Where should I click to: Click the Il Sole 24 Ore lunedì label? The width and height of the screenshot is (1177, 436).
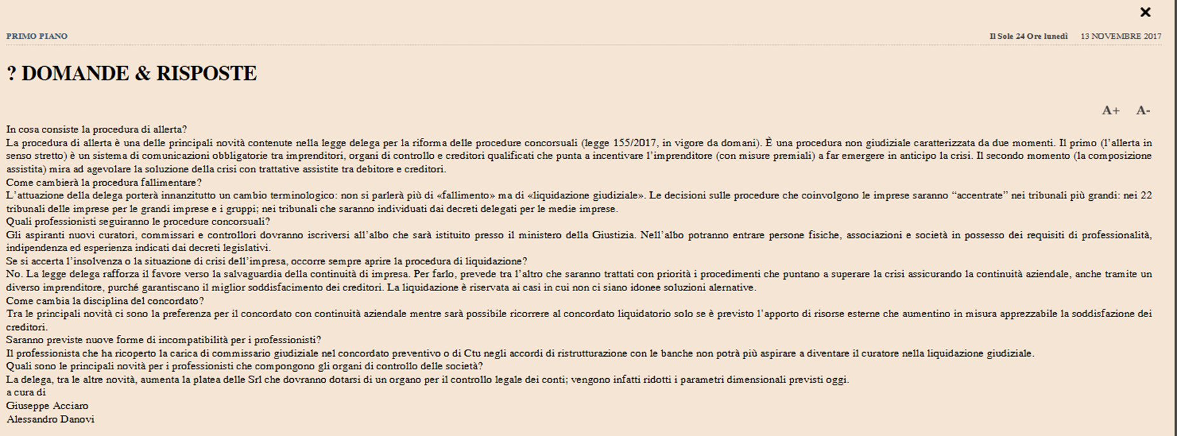[1028, 36]
